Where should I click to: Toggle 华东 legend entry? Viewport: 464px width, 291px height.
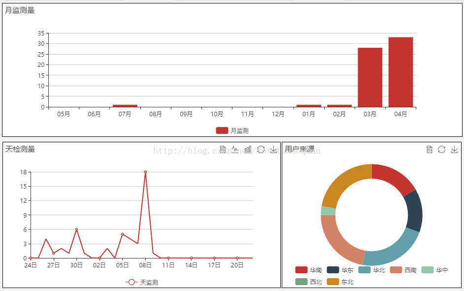(x=340, y=270)
